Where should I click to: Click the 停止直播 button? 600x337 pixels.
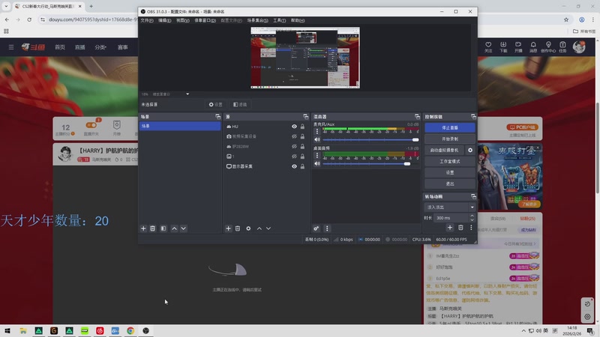pyautogui.click(x=450, y=127)
